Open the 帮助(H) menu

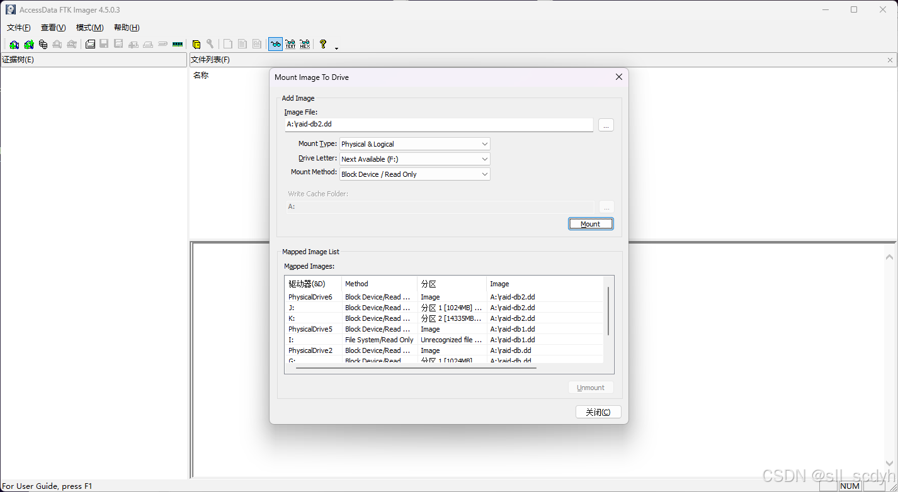(127, 28)
